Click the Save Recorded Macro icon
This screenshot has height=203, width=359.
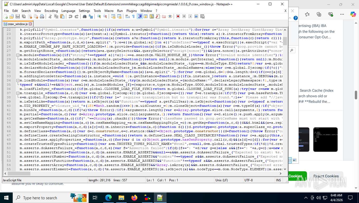(202, 16)
